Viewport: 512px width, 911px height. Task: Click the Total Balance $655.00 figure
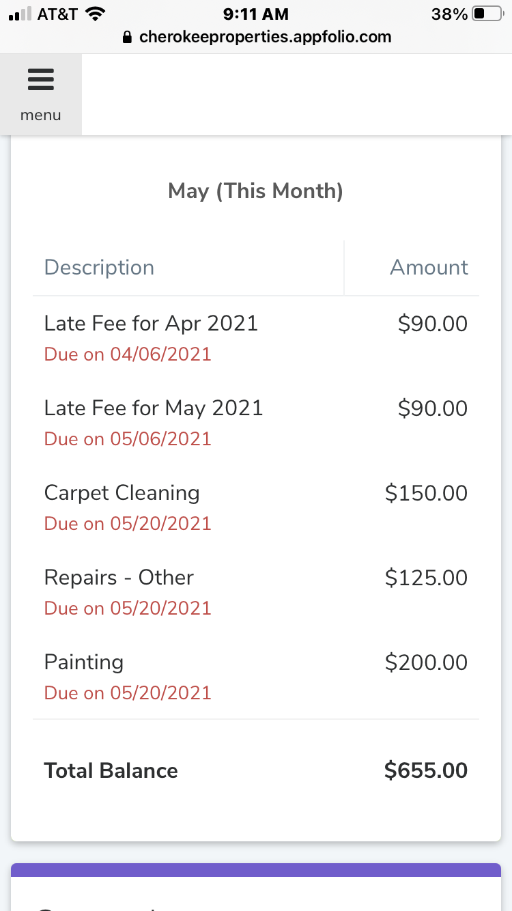click(x=426, y=770)
